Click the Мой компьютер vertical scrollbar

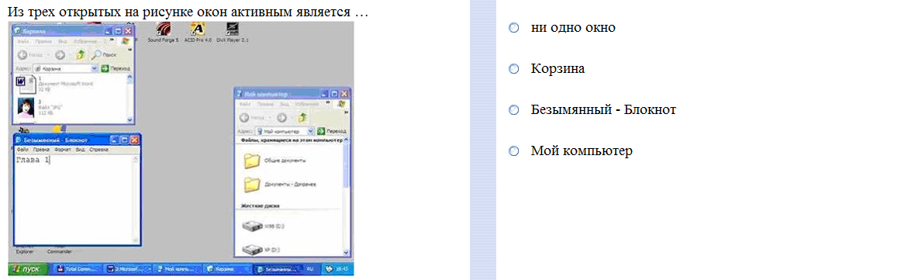pyautogui.click(x=347, y=196)
